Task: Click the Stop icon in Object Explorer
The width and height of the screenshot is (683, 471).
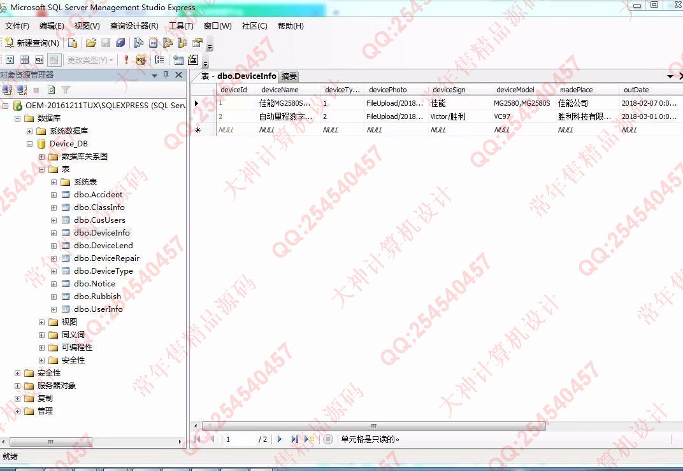Action: (x=36, y=90)
